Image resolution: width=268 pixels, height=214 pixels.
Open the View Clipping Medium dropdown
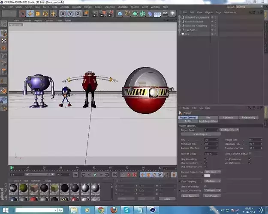[x=213, y=181]
